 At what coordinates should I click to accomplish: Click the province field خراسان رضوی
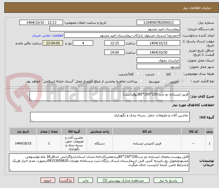pos(158,60)
